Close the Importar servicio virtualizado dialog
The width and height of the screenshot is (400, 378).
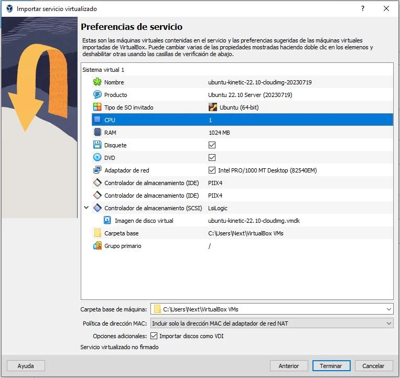tap(386, 8)
